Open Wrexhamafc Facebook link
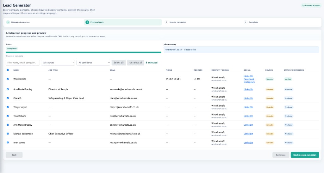 point(249,79)
